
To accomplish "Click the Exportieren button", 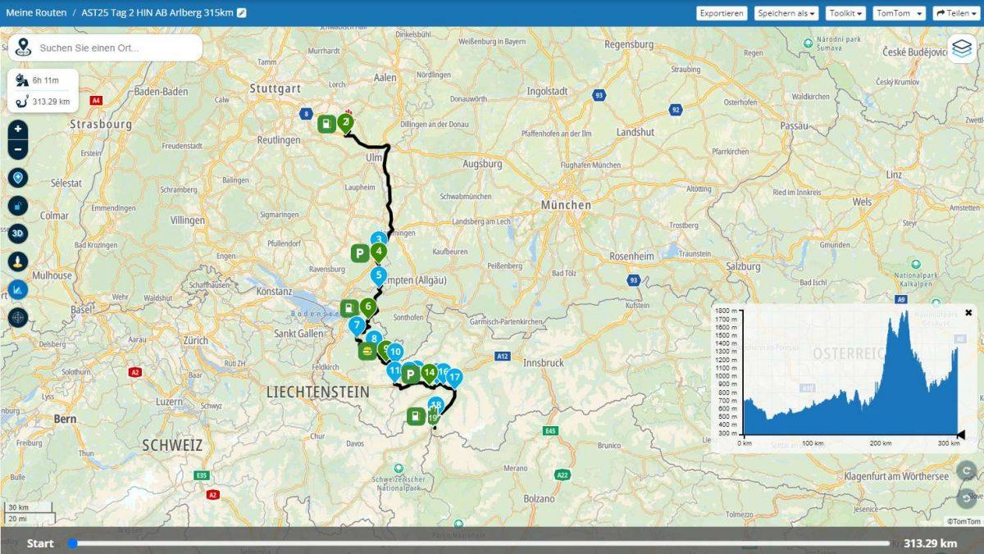I will (722, 13).
